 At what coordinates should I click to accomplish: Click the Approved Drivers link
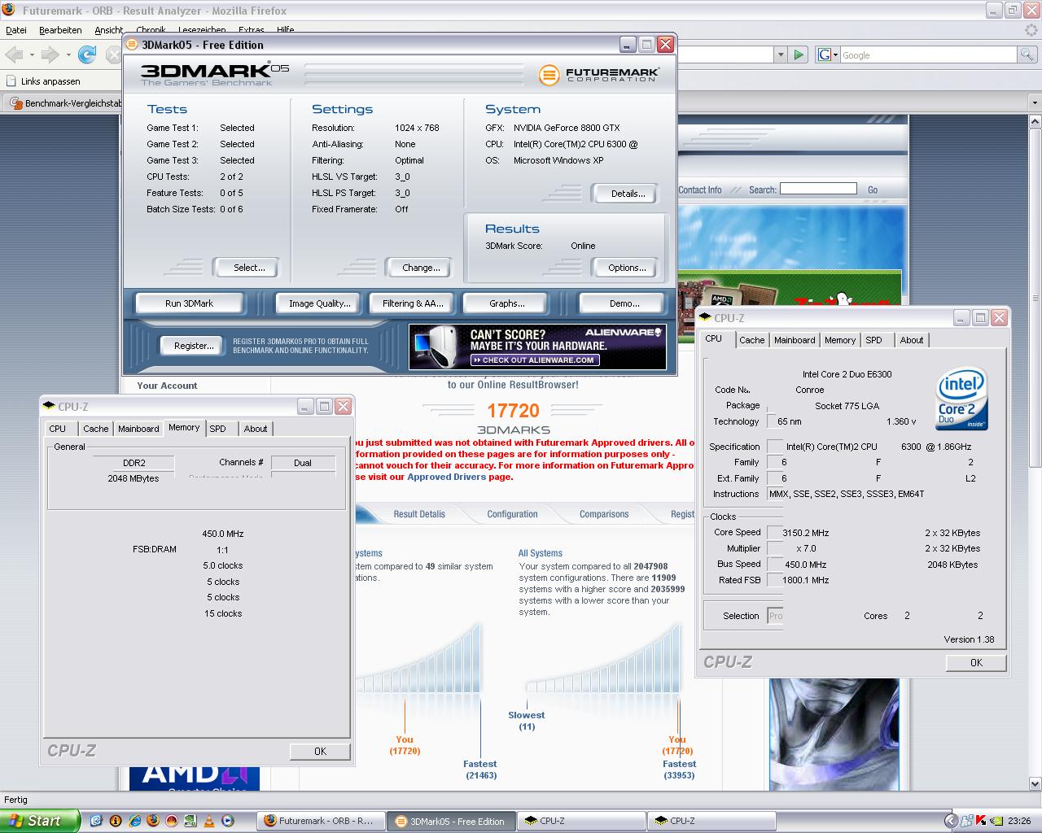tap(446, 477)
